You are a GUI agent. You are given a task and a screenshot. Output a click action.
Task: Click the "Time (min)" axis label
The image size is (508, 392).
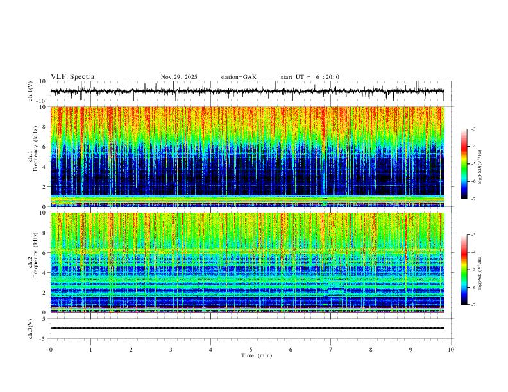click(x=257, y=355)
